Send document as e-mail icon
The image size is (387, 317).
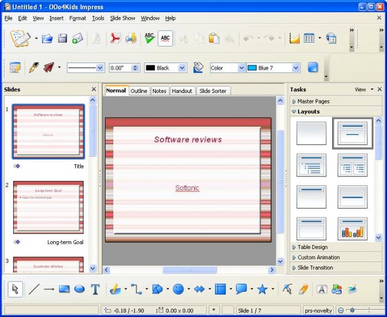77,39
